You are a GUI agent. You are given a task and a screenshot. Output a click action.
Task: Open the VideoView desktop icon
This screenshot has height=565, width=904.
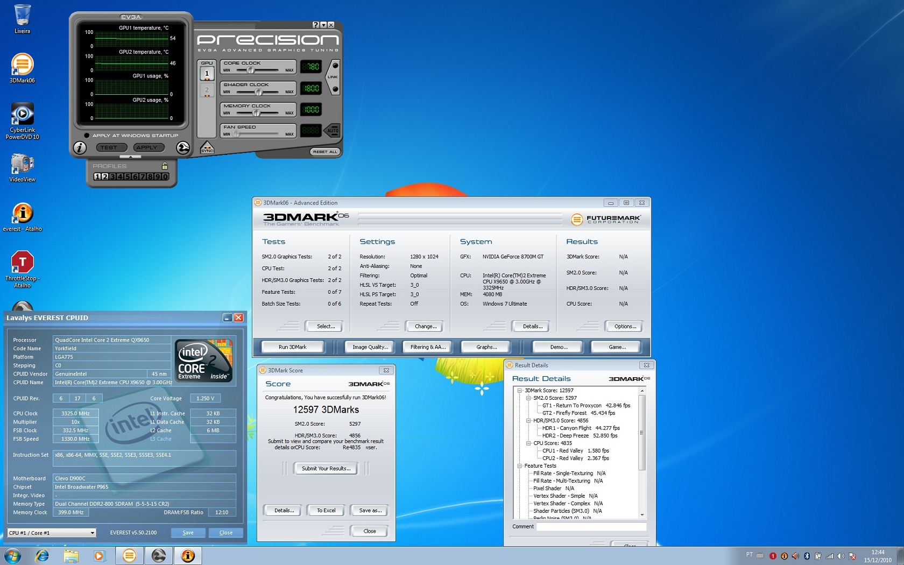coord(22,167)
